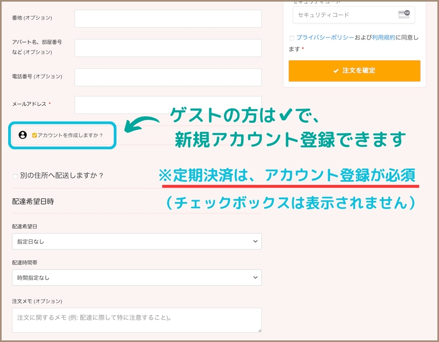Tick the privacy policy agreement checkbox

(x=291, y=38)
